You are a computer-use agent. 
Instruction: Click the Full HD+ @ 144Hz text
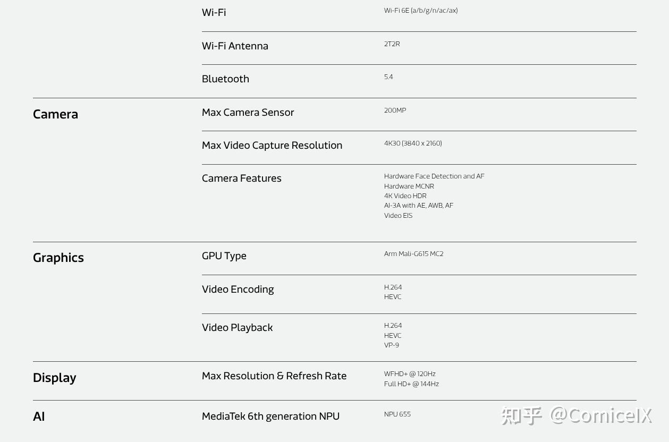411,384
